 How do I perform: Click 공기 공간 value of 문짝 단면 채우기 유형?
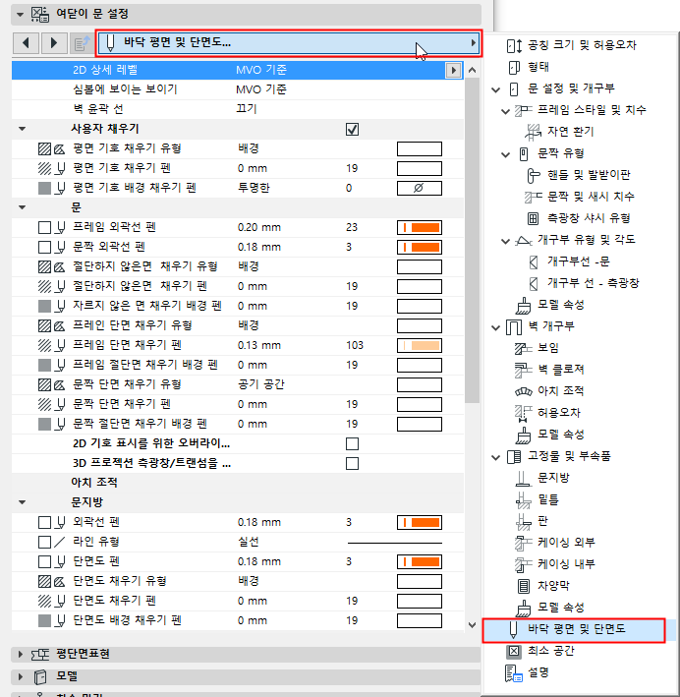point(261,384)
